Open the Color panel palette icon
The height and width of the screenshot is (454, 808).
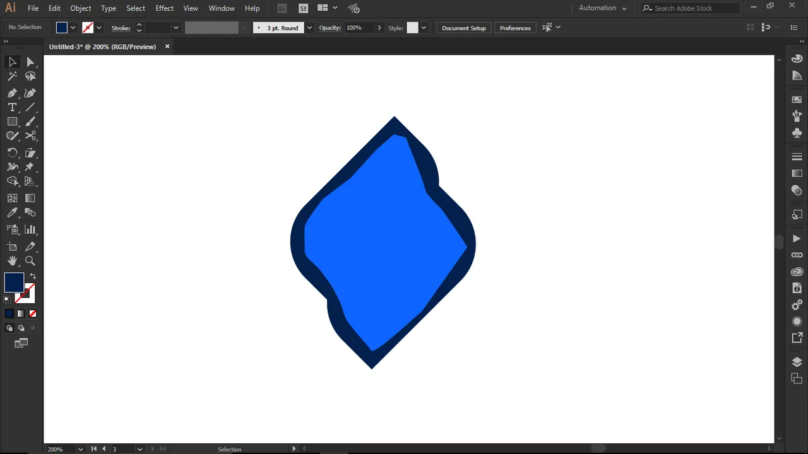coord(797,59)
